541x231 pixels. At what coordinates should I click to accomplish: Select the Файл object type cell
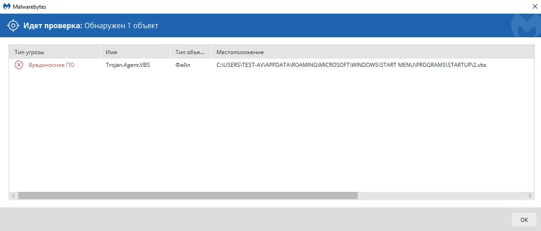point(183,65)
